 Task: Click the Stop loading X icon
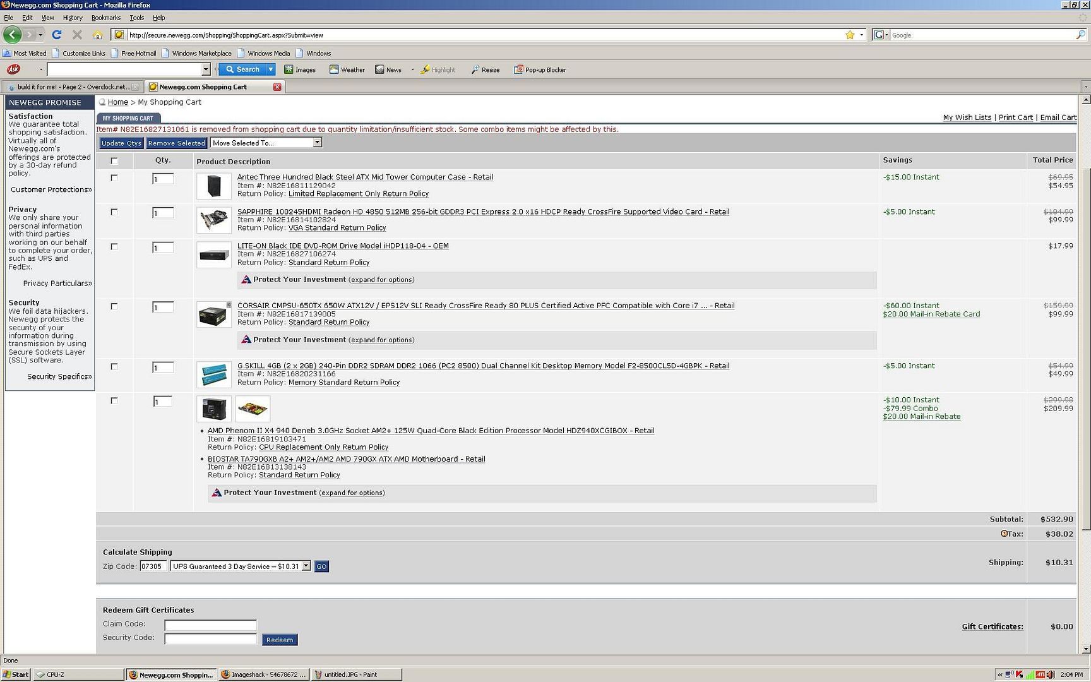77,35
